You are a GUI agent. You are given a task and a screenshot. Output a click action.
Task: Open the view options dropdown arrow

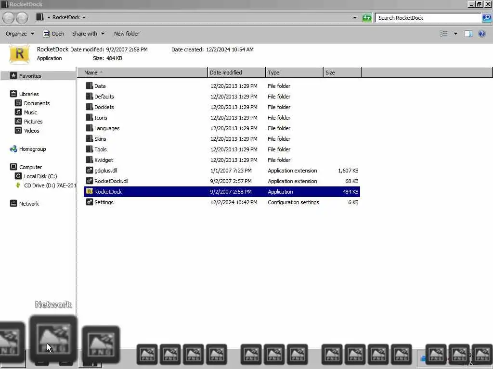455,34
